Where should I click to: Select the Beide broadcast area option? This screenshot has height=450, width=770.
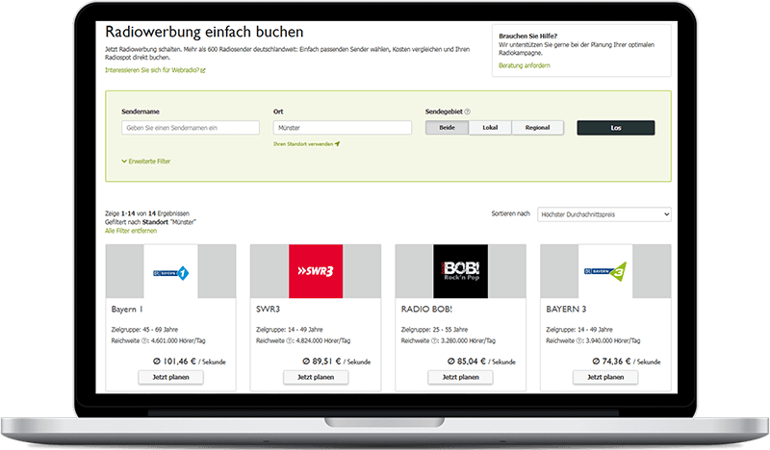[x=447, y=128]
